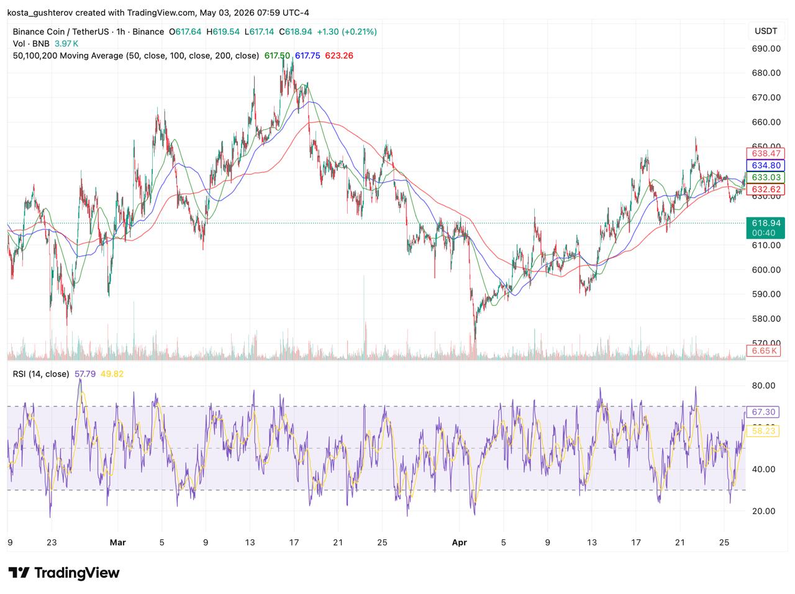Open the USDT currency selector
795x594 pixels.
766,31
